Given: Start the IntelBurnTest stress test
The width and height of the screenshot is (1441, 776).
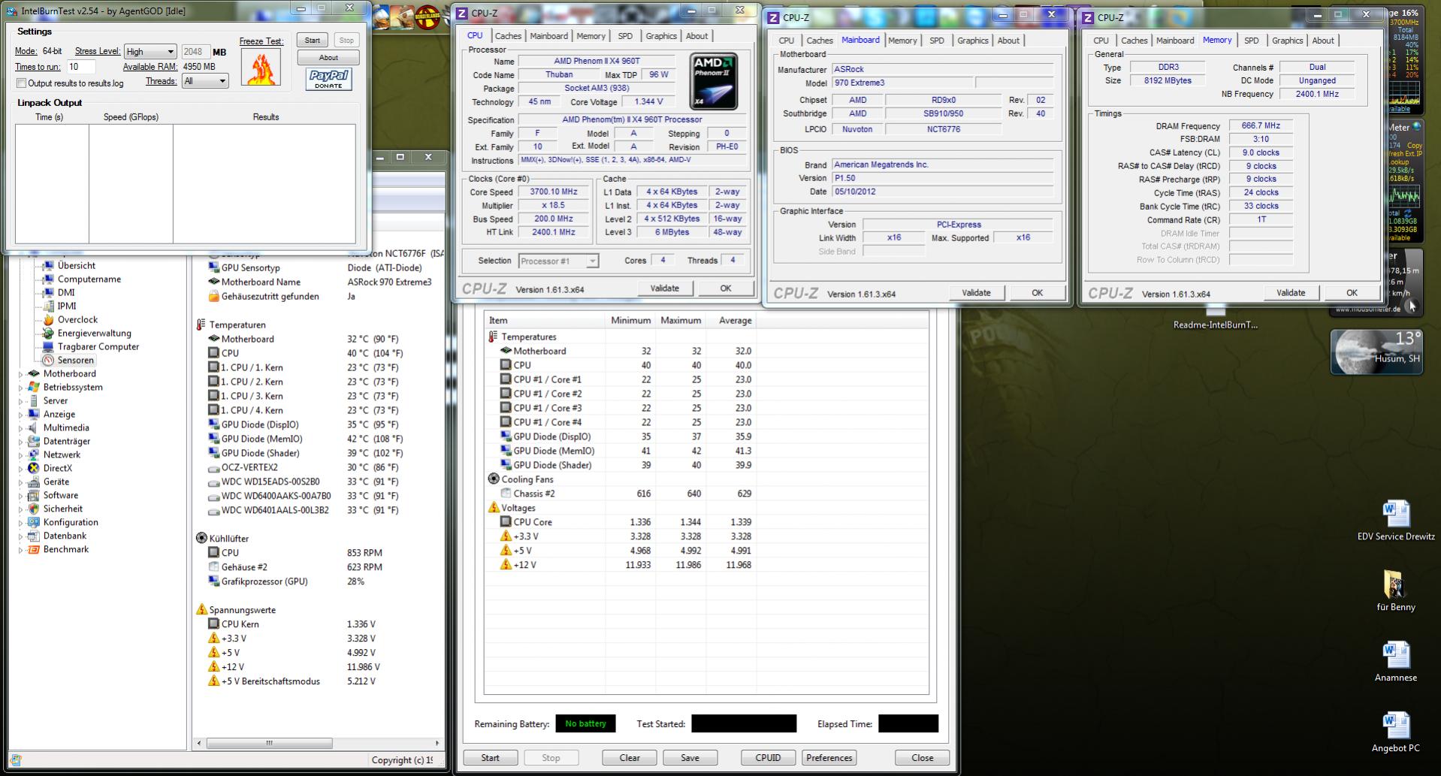Looking at the screenshot, I should point(313,41).
